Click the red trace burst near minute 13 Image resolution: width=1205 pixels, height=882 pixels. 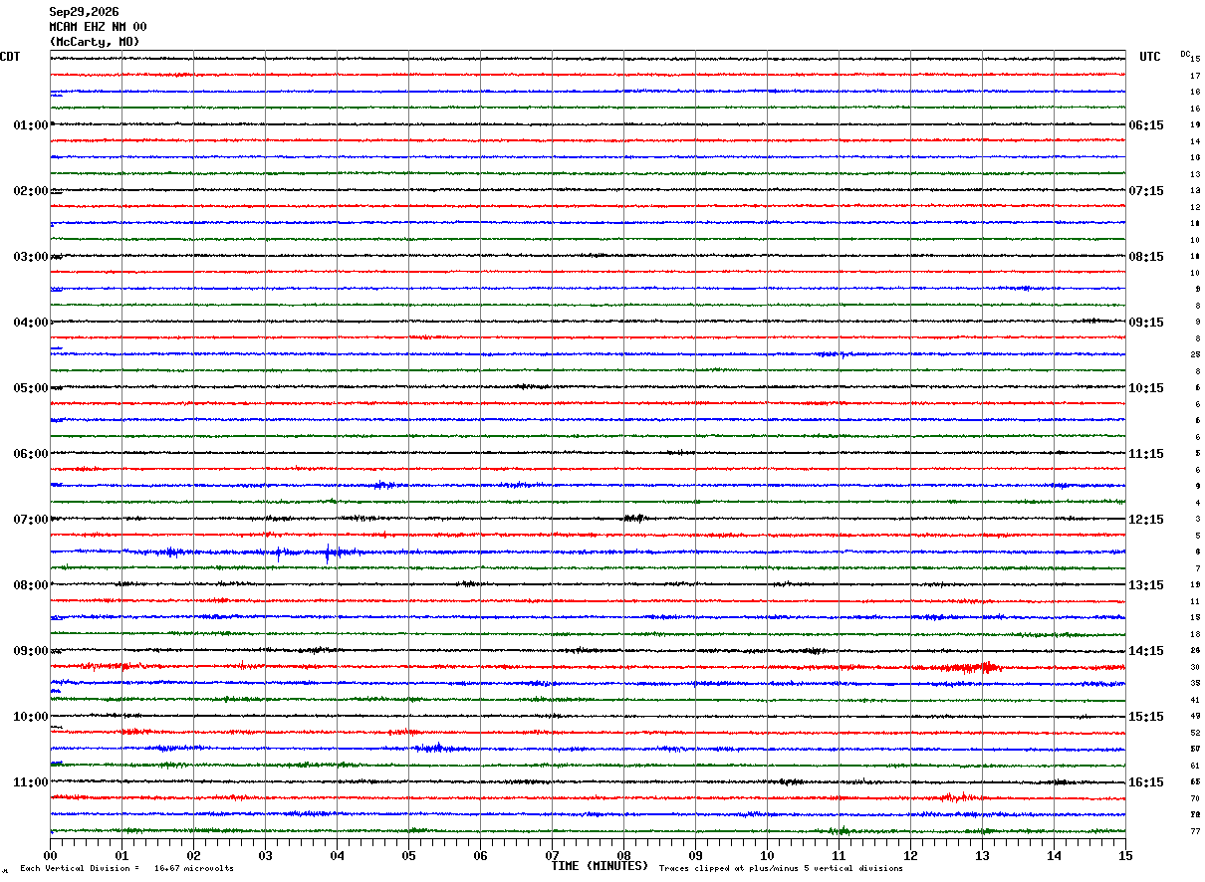pos(964,667)
